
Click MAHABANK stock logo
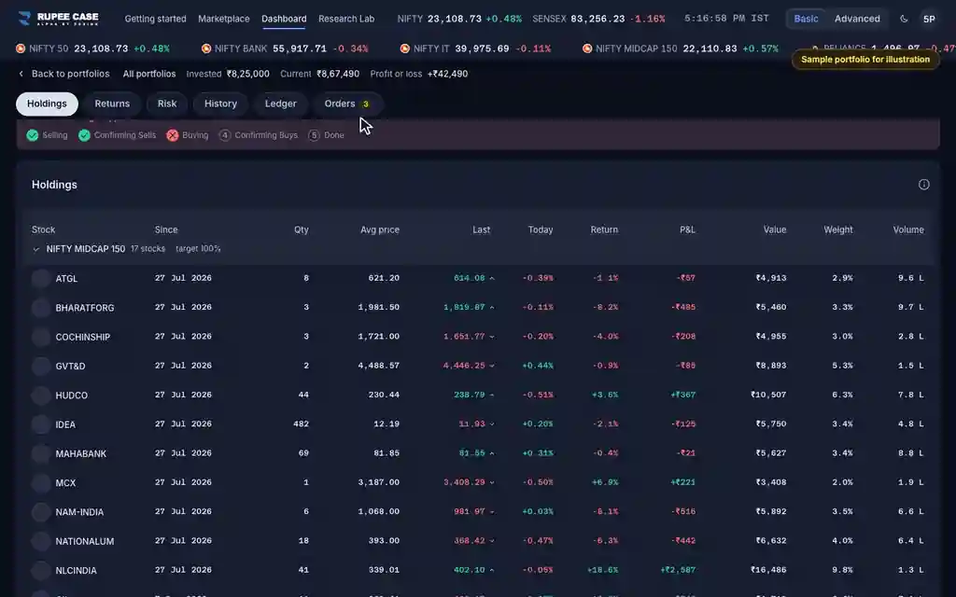(41, 454)
